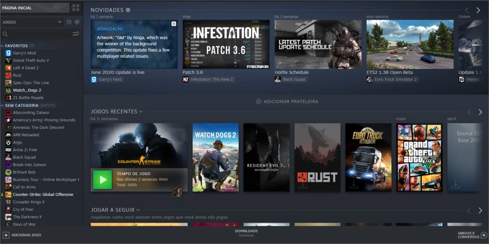The width and height of the screenshot is (489, 244).
Task: Move Jogos Recentes shelf to the left
Action: (469, 112)
